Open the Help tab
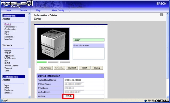170x103 pixels. (38, 10)
